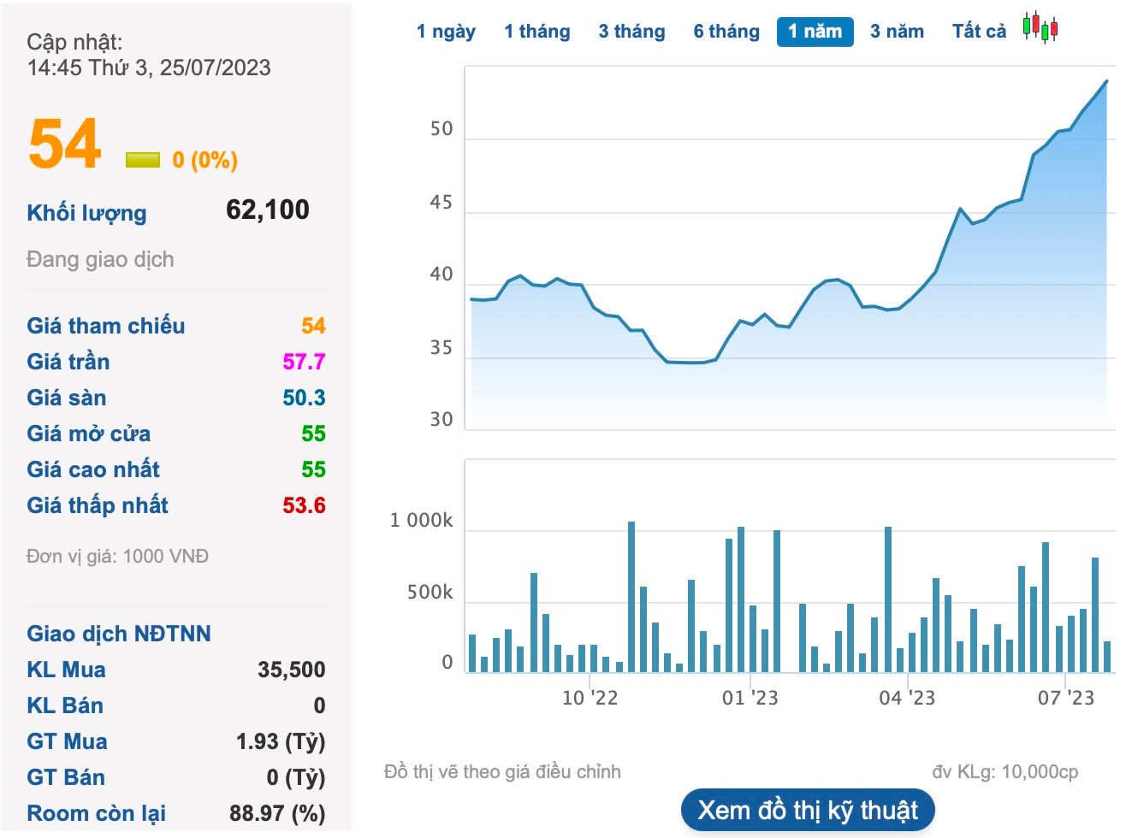1126x838 pixels.
Task: Click 'Đồ thị vẽ theo giá điều chỉnh' note
Action: (x=502, y=772)
